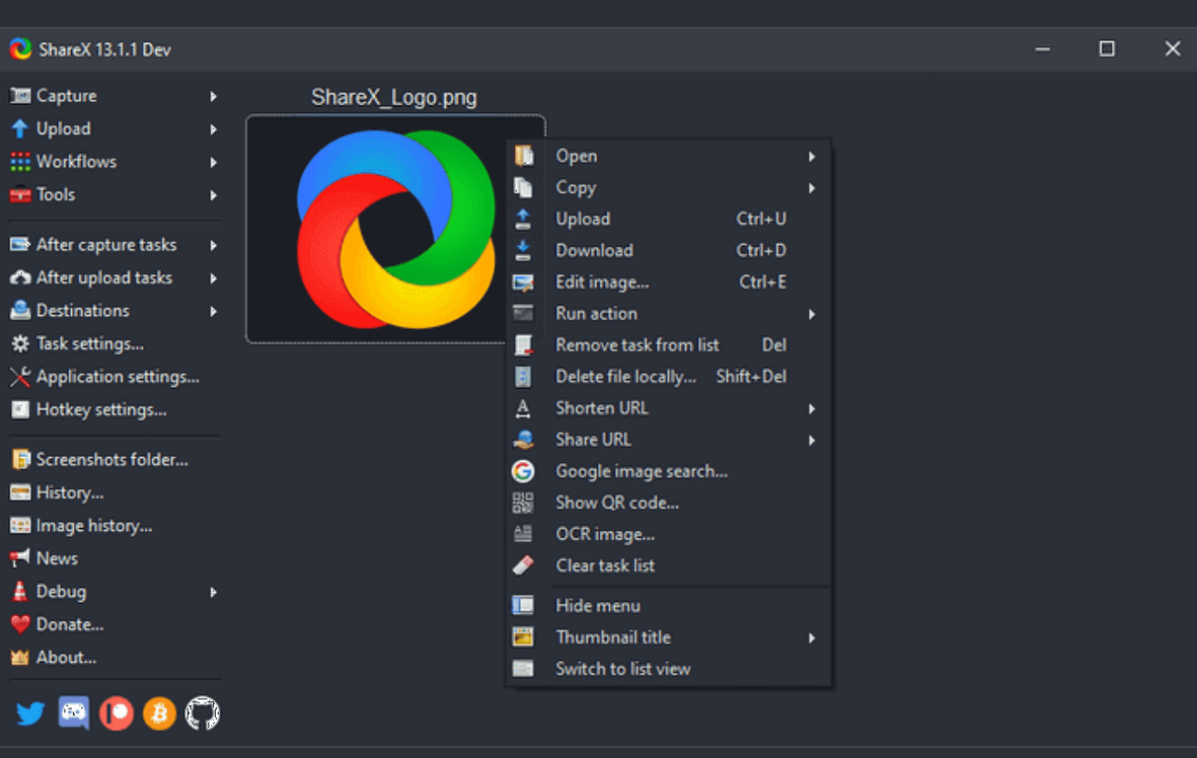Expand the Thumbnail title submenu
This screenshot has width=1197, height=758.
pyautogui.click(x=811, y=637)
